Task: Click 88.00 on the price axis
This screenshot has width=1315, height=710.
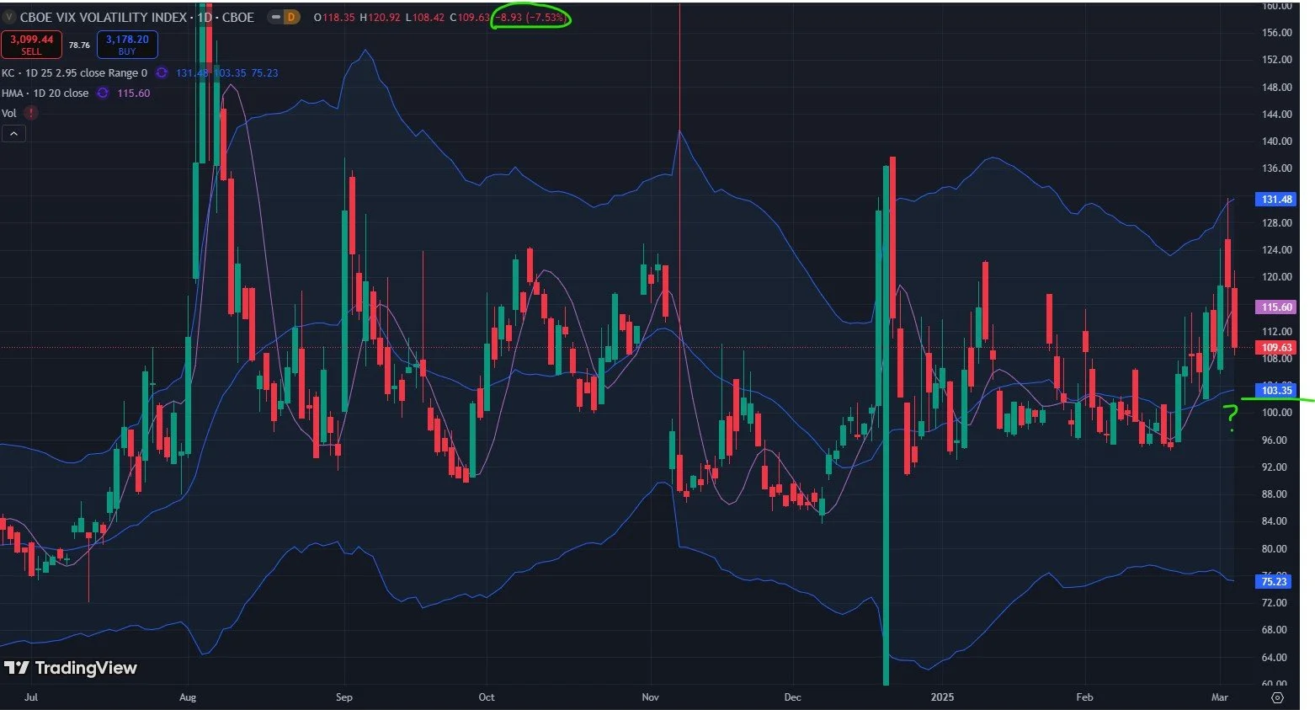Action: pos(1274,494)
